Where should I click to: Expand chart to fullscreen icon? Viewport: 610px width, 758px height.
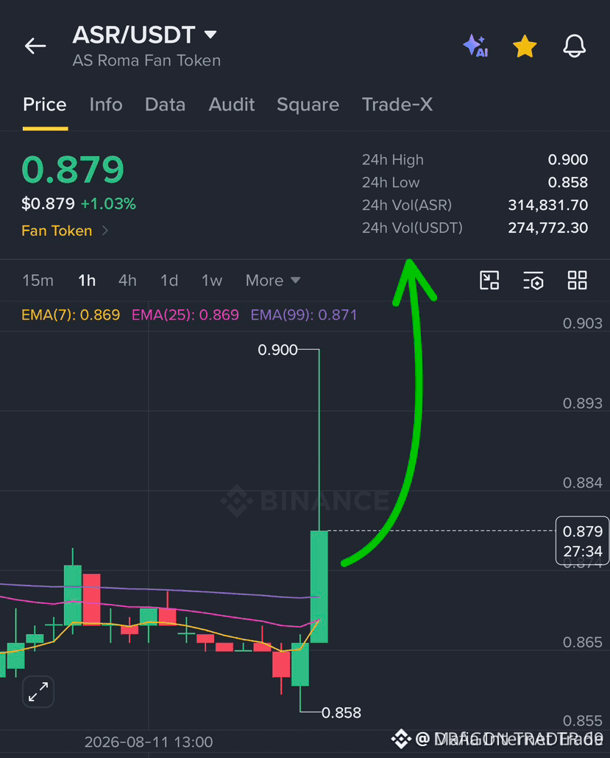[38, 692]
